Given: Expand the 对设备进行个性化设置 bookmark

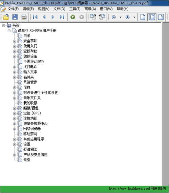Looking at the screenshot, I should click(15, 93).
